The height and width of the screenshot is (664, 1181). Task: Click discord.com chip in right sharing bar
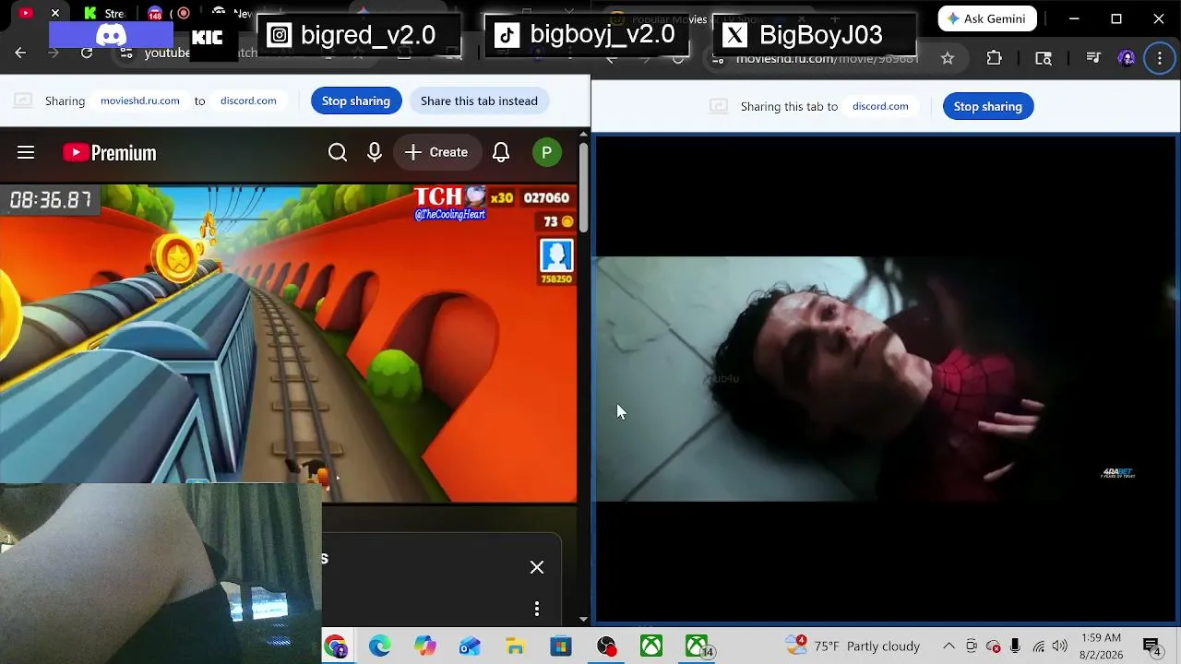(880, 106)
